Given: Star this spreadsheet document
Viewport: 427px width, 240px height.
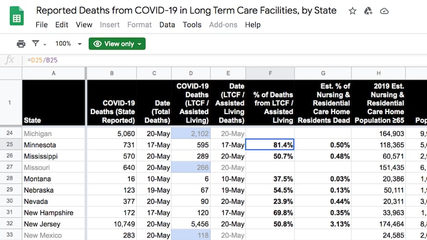Looking at the screenshot, I should click(x=353, y=11).
